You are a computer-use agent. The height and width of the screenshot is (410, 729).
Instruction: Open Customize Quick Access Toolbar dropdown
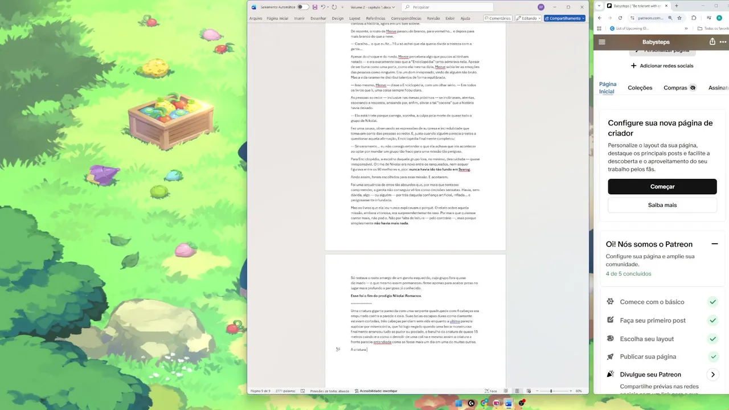342,7
